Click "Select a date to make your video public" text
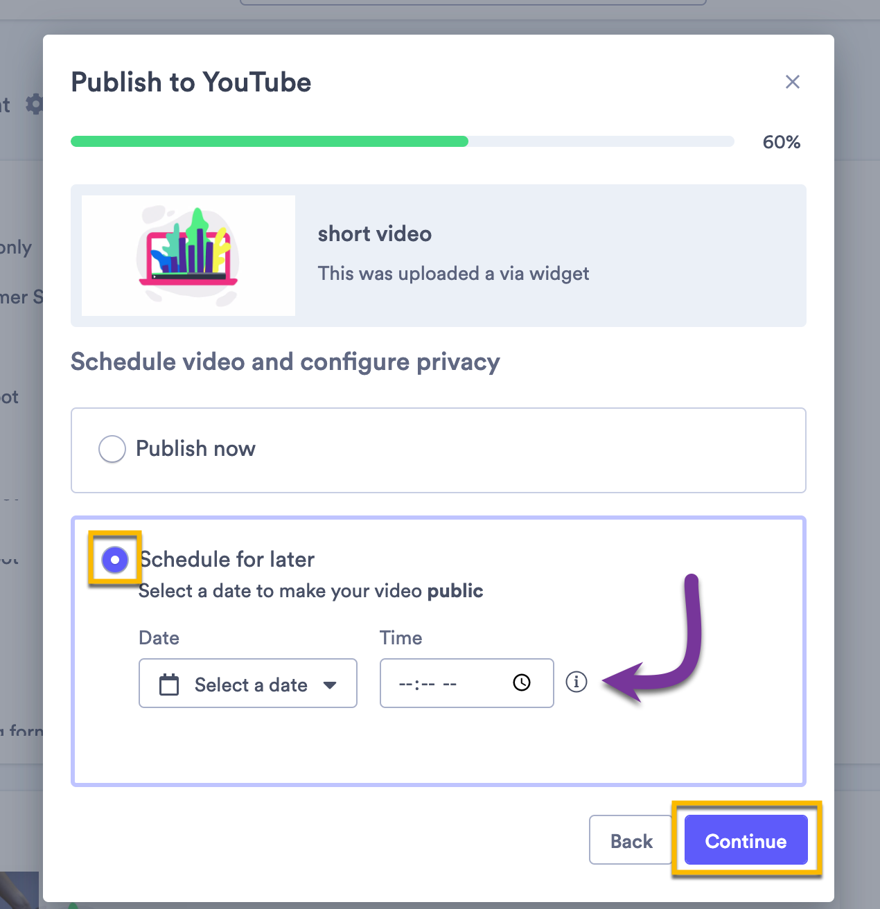Viewport: 880px width, 909px height. tap(311, 591)
